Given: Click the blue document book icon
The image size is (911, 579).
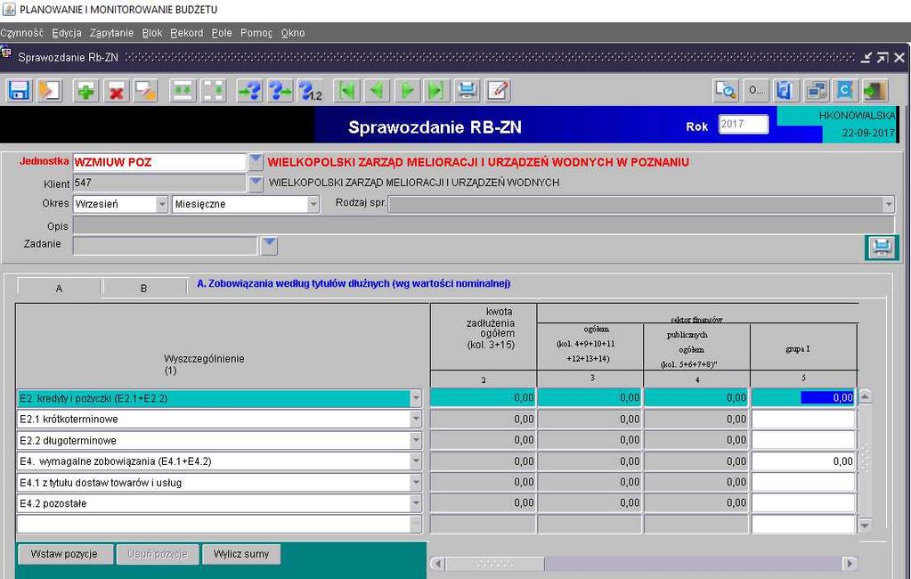Looking at the screenshot, I should point(786,91).
